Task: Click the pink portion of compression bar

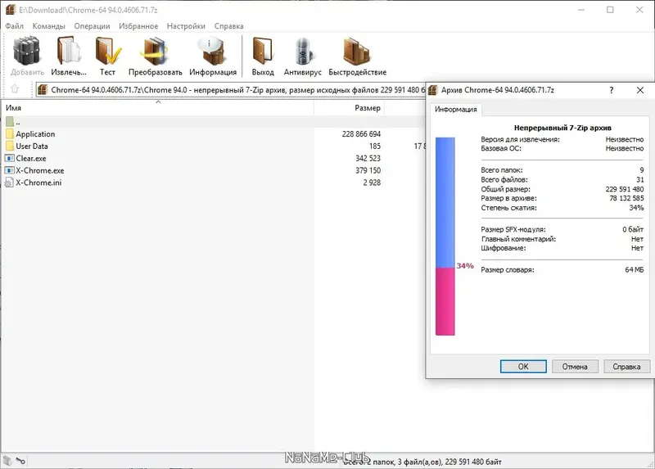Action: (445, 301)
